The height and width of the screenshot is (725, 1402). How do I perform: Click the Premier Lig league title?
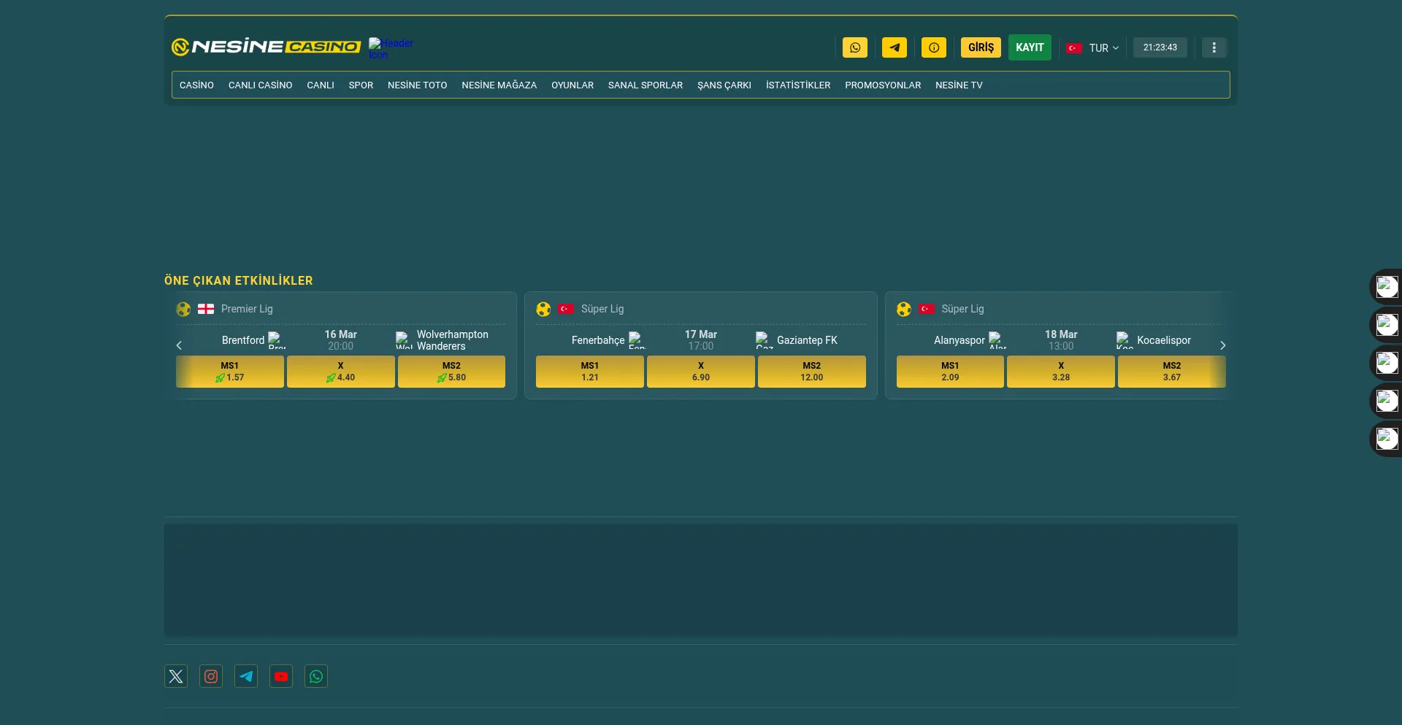pyautogui.click(x=247, y=309)
